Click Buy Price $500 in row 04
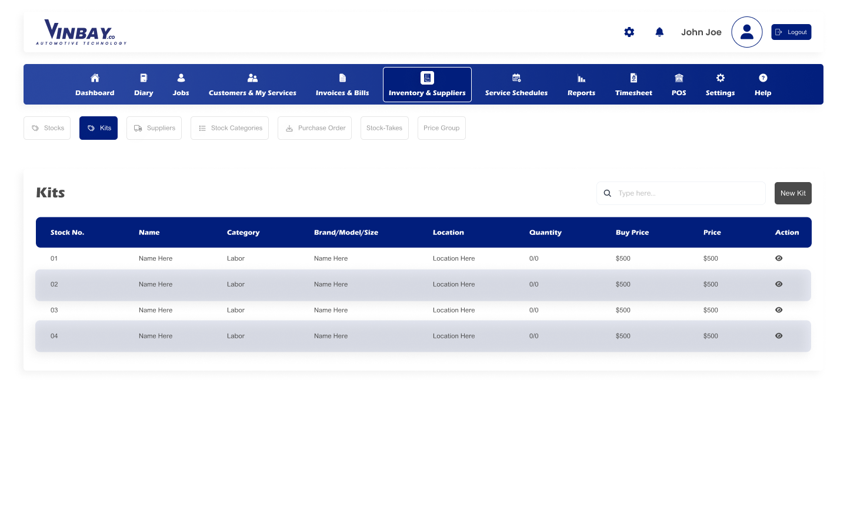The width and height of the screenshot is (847, 511). (623, 336)
